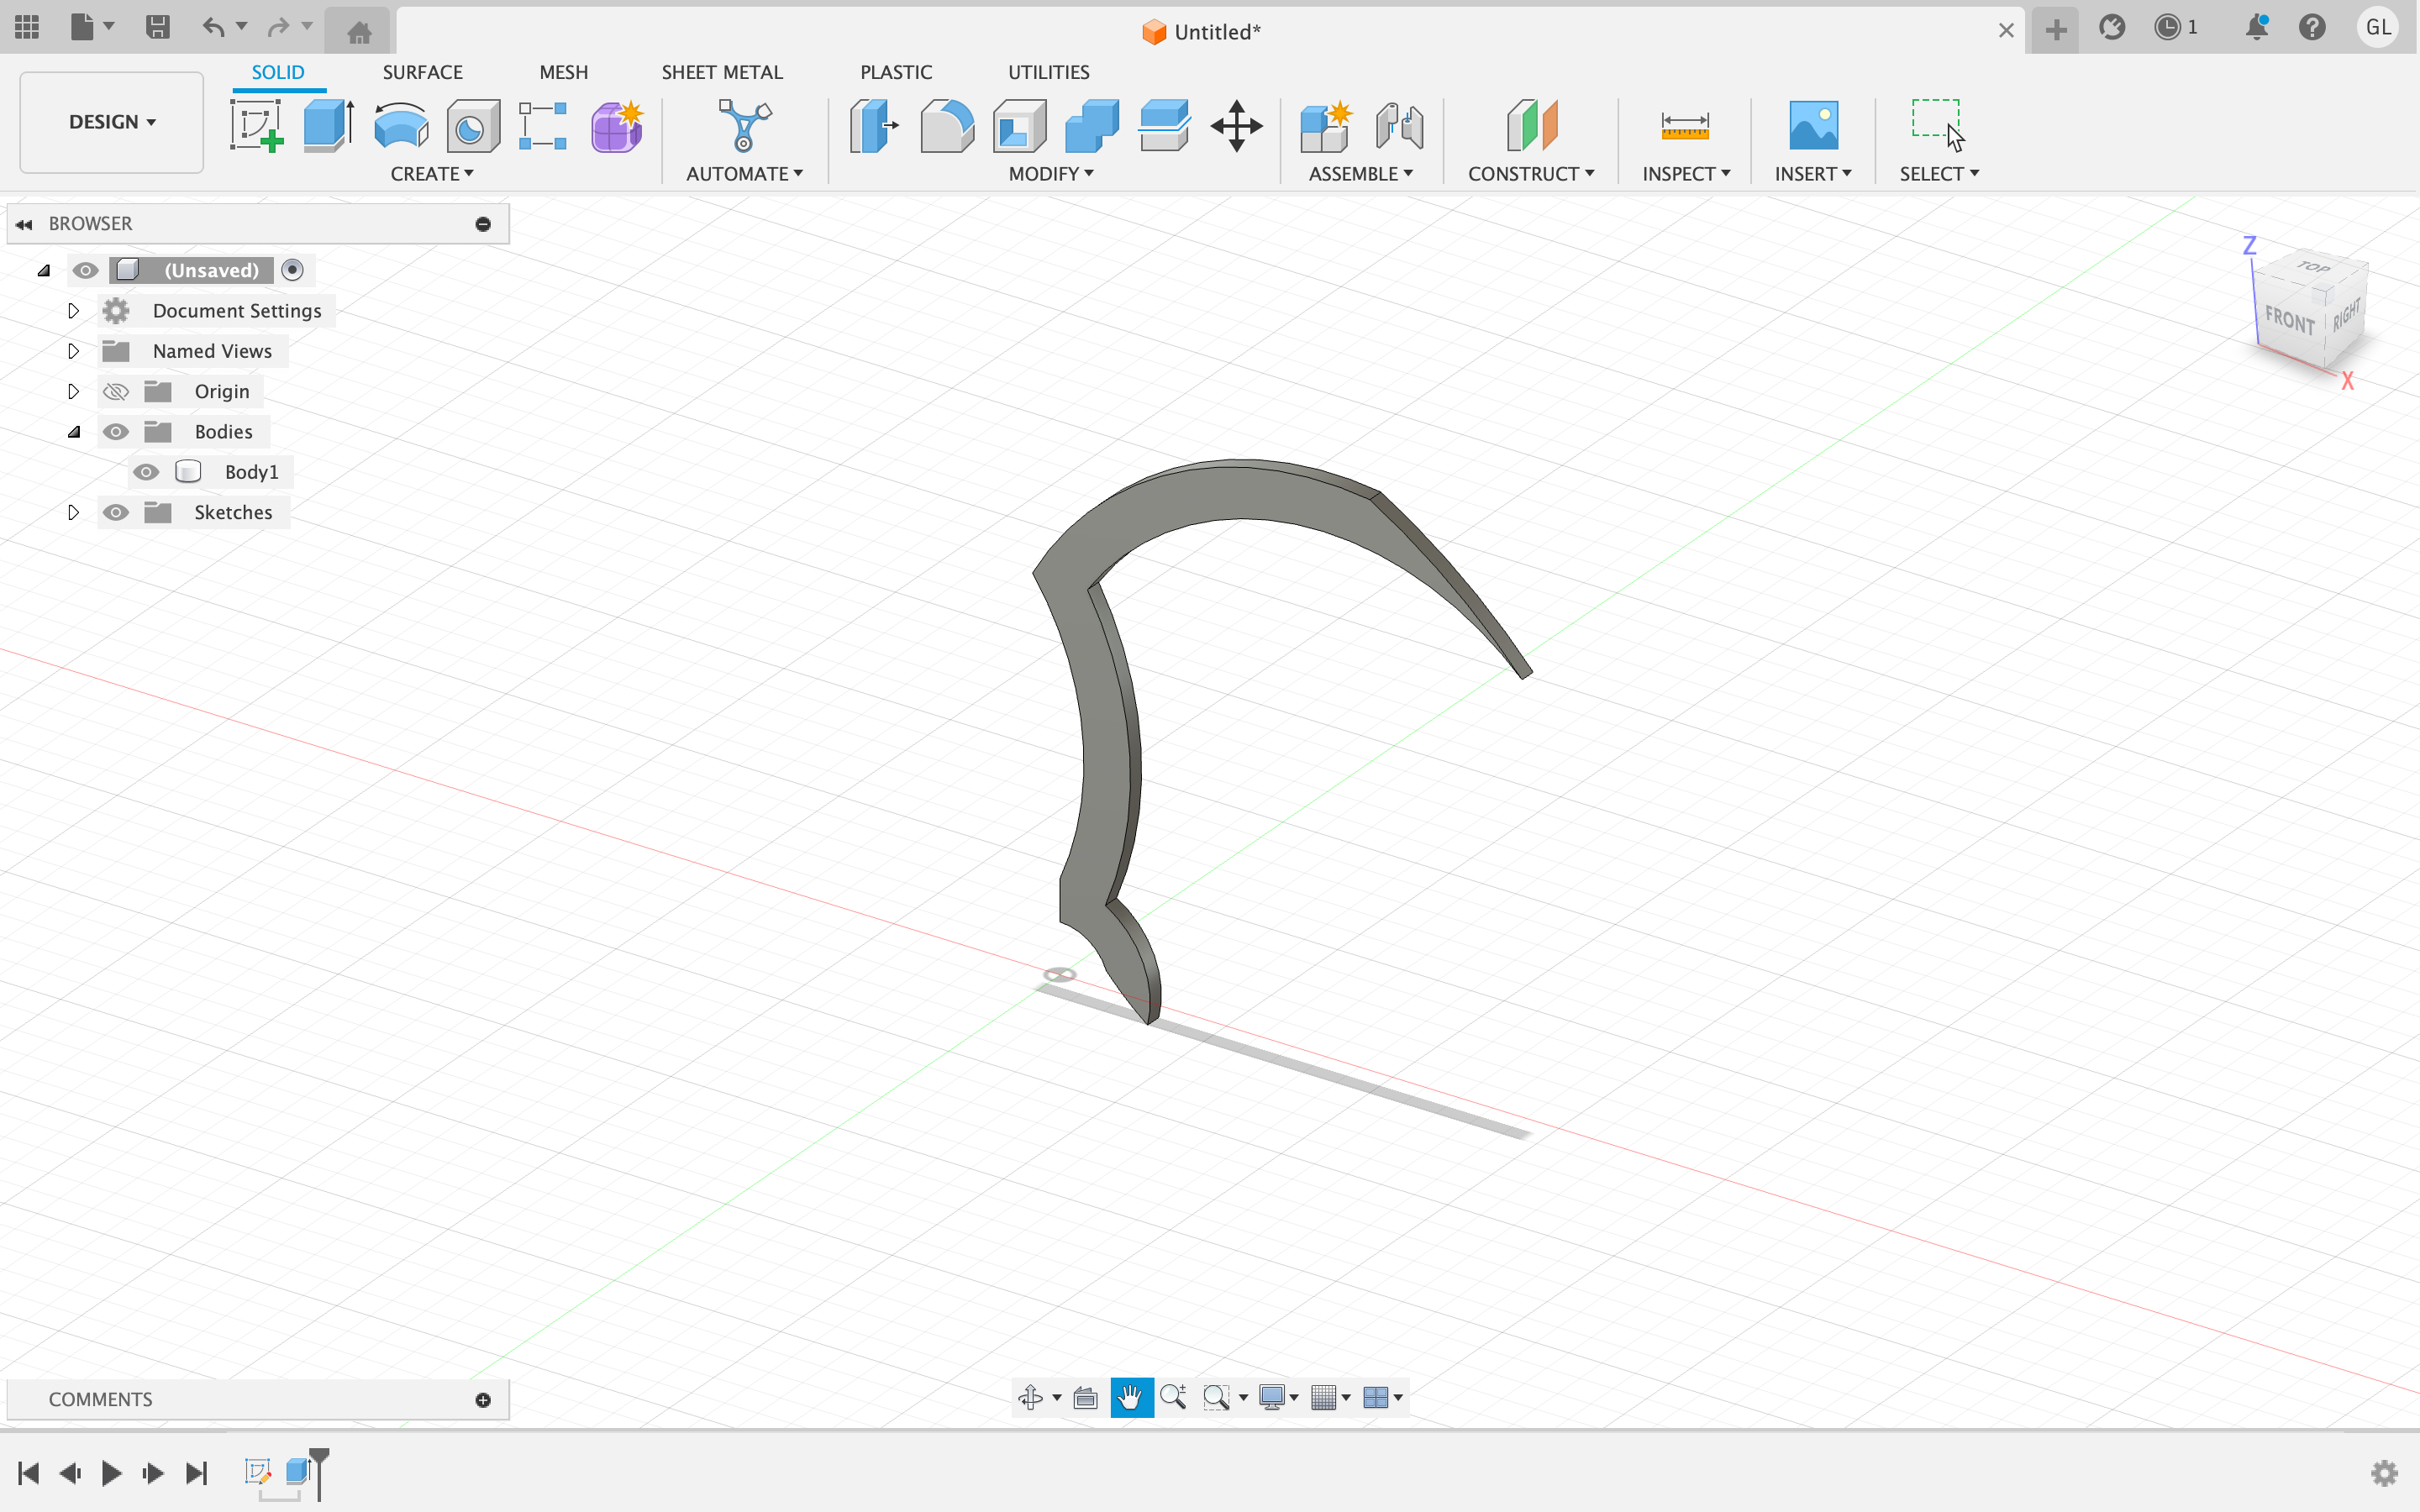Click the Extrude tool icon
Screen dimensions: 2420x1512
point(328,126)
